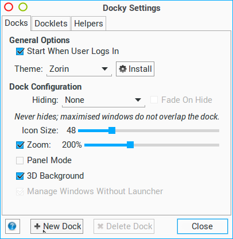Untick Start When User Logs In
This screenshot has height=239, width=233.
[x=20, y=51]
